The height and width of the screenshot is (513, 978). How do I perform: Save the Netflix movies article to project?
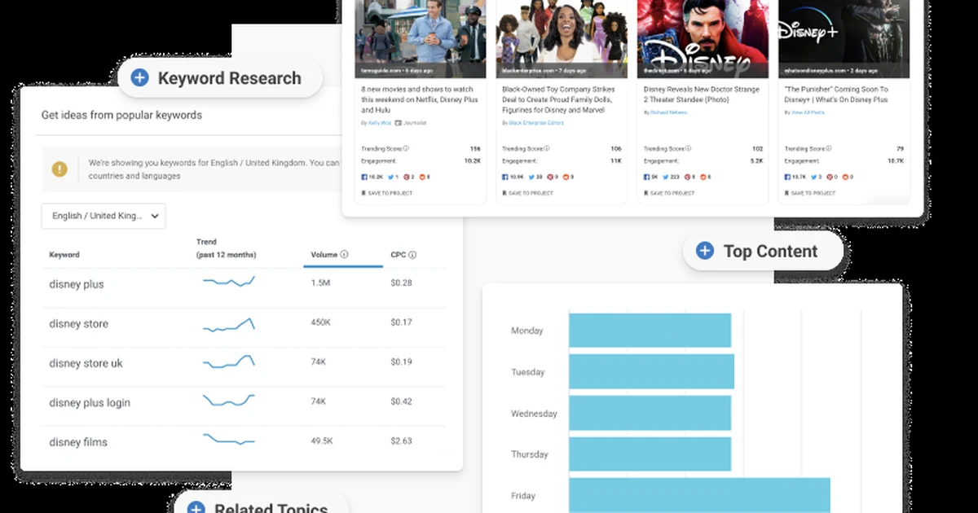coord(387,193)
